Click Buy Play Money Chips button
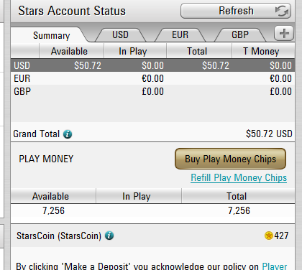This screenshot has height=270, width=302. click(230, 159)
